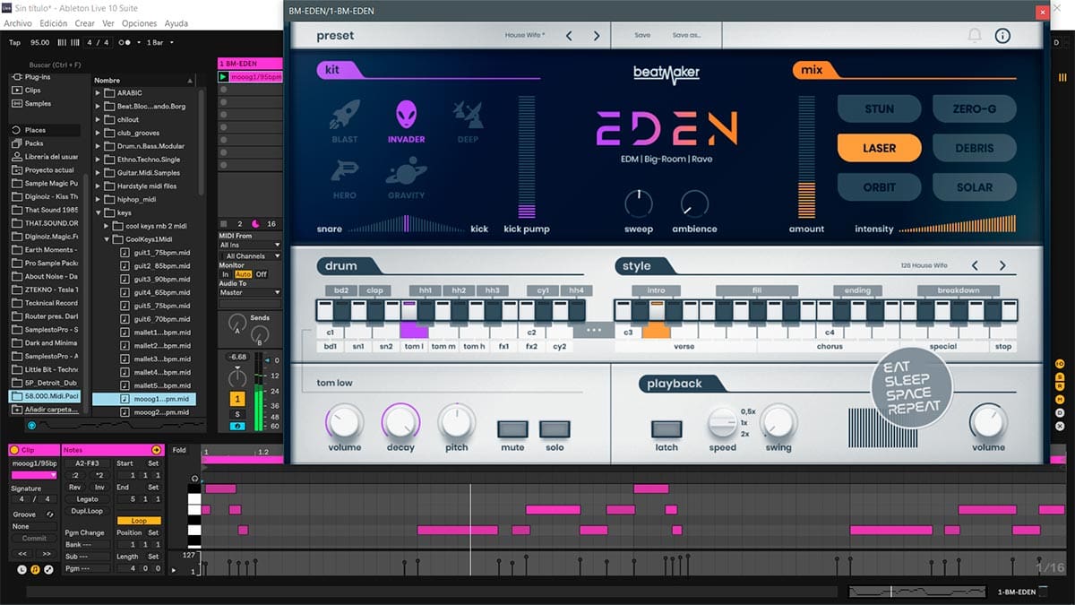
Task: Click the Buscar search field
Action: coord(54,65)
